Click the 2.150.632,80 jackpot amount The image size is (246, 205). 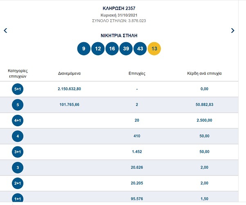(70, 89)
